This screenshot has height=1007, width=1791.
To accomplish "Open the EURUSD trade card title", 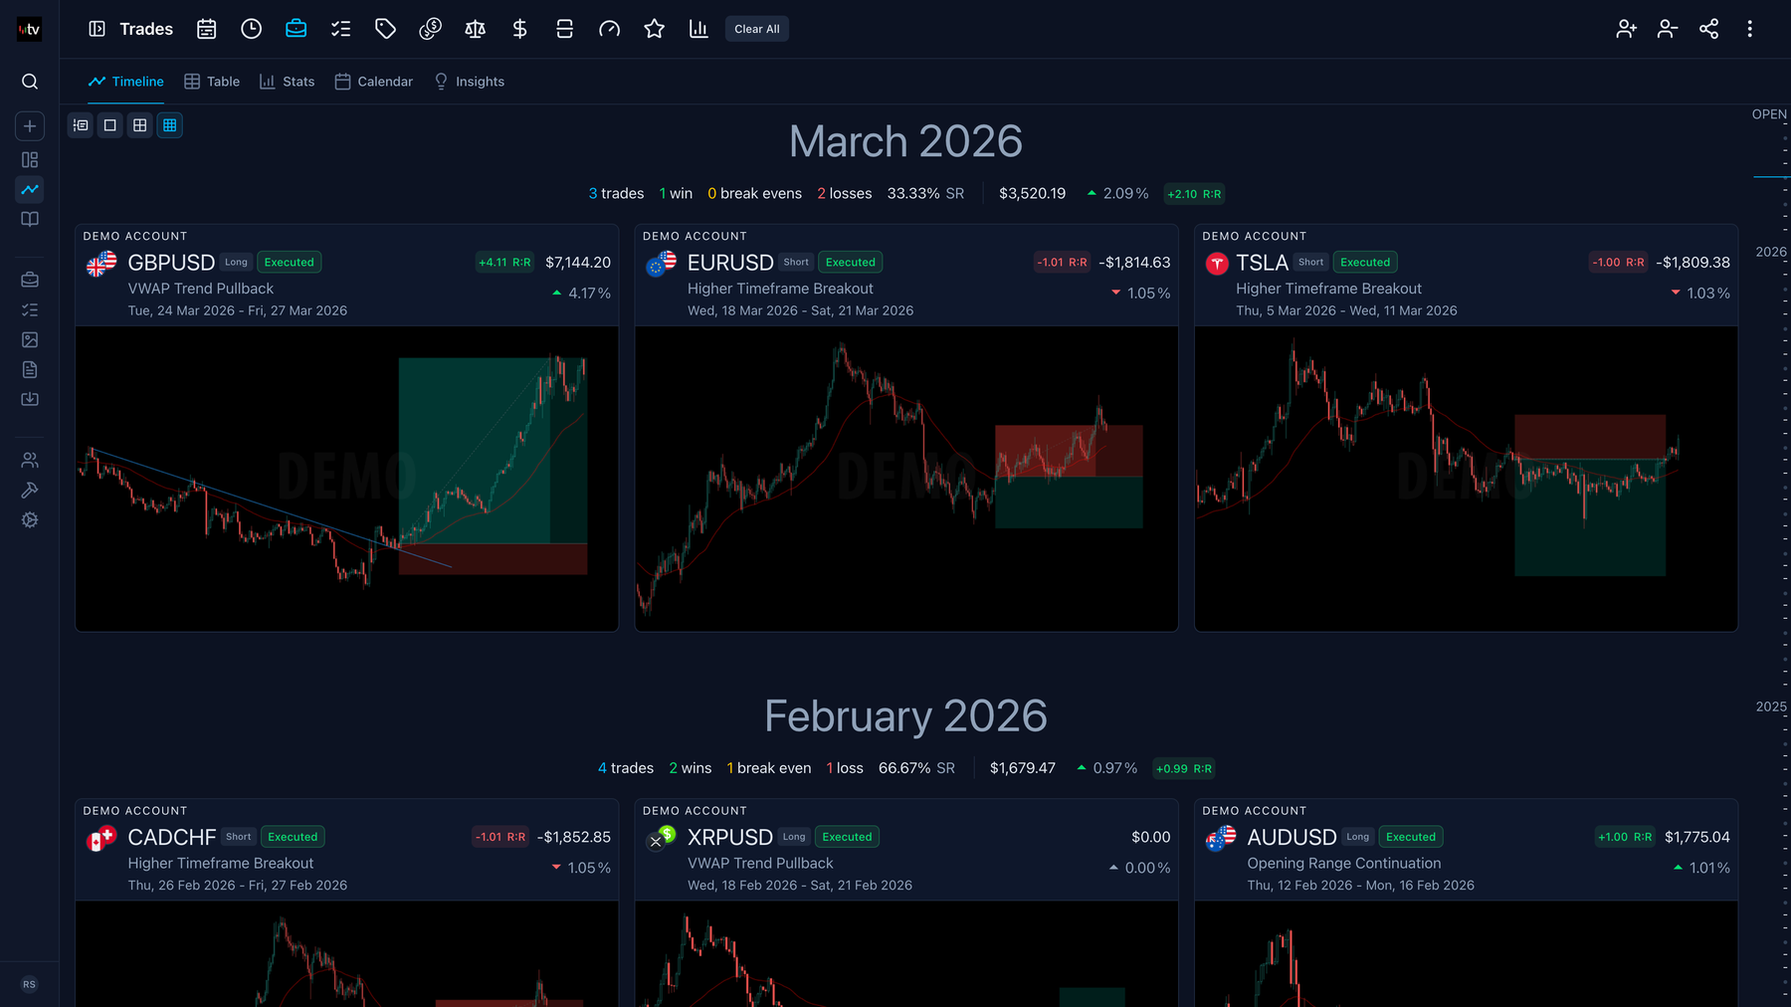I will pyautogui.click(x=730, y=263).
